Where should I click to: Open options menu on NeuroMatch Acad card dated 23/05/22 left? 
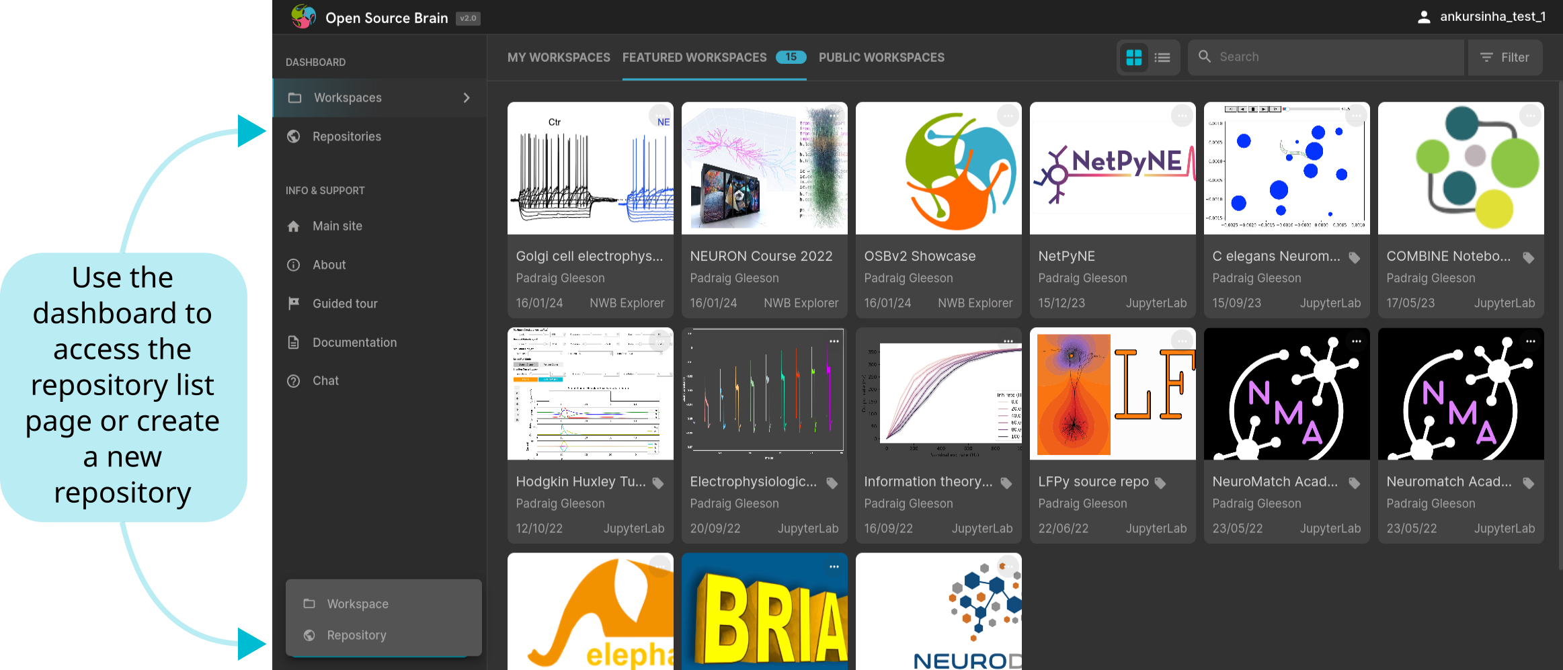[1357, 341]
